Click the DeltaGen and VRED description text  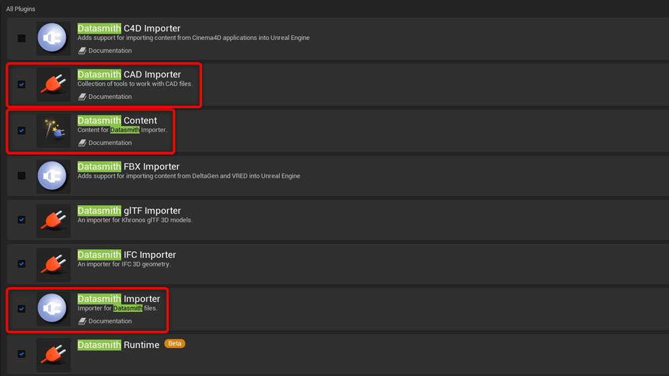coord(189,176)
